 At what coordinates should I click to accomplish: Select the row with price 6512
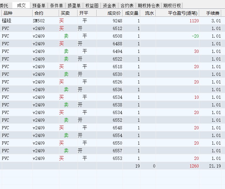click(x=113, y=28)
